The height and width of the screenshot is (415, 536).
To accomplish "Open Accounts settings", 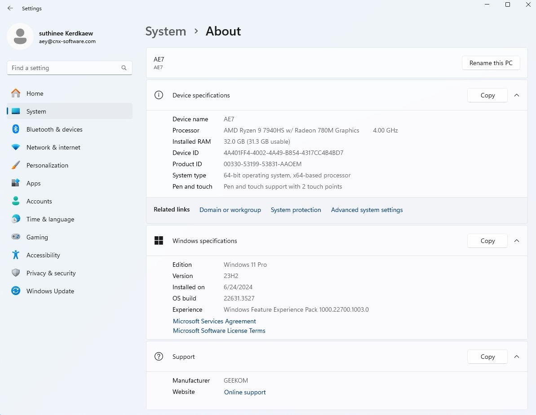I will [70, 201].
